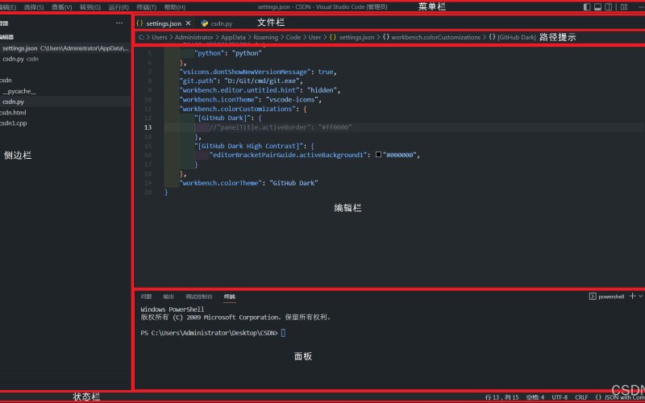Screen dimensions: 645x403
Task: Open AppData breadcrumb dropdown
Action: point(233,37)
